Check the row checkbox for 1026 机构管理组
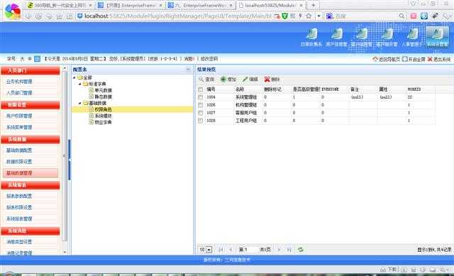454x276 pixels. point(200,105)
